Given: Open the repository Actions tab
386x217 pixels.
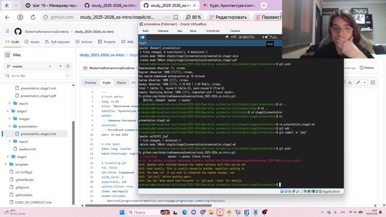Looking at the screenshot, I should point(84,42).
